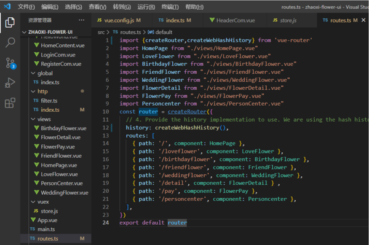Open the Explorer view icon
369x245 pixels.
10,22
